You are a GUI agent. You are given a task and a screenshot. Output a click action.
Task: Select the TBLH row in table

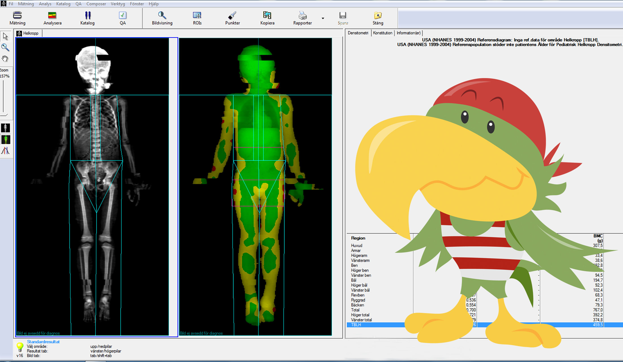pos(368,325)
